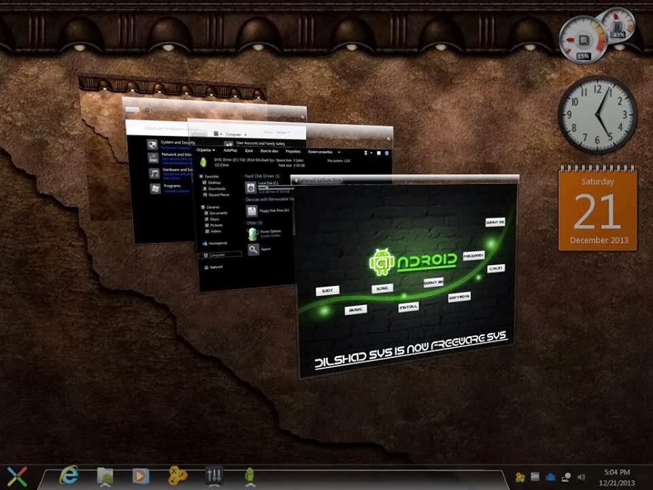Select Pictures library in navigation pane
The image size is (653, 490).
point(214,225)
